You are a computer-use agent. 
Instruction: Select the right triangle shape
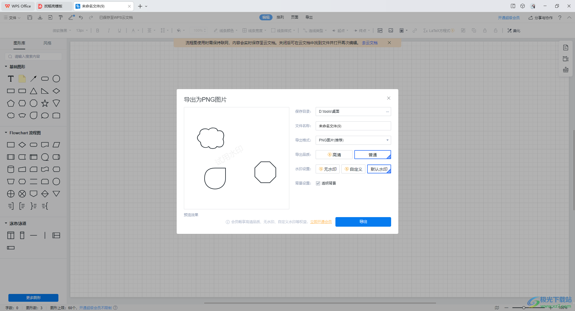(45, 91)
